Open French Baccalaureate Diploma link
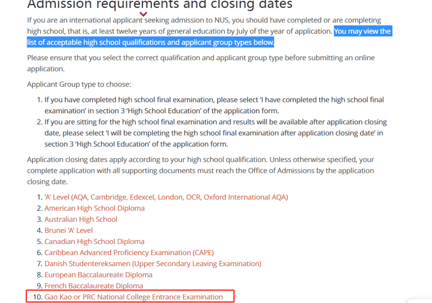The height and width of the screenshot is (303, 432). (94, 286)
